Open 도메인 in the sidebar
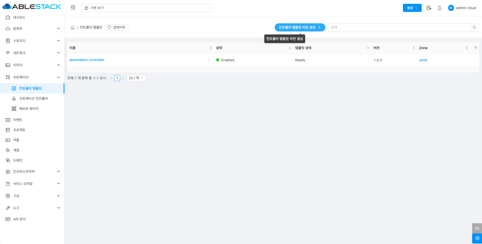Image resolution: width=482 pixels, height=244 pixels. pyautogui.click(x=32, y=160)
